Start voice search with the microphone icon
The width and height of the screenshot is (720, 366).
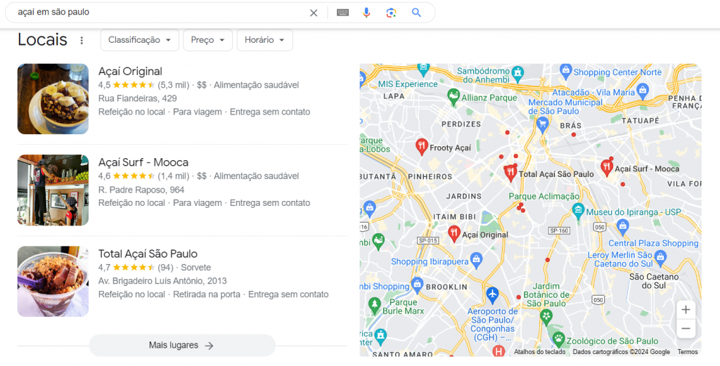click(x=366, y=13)
